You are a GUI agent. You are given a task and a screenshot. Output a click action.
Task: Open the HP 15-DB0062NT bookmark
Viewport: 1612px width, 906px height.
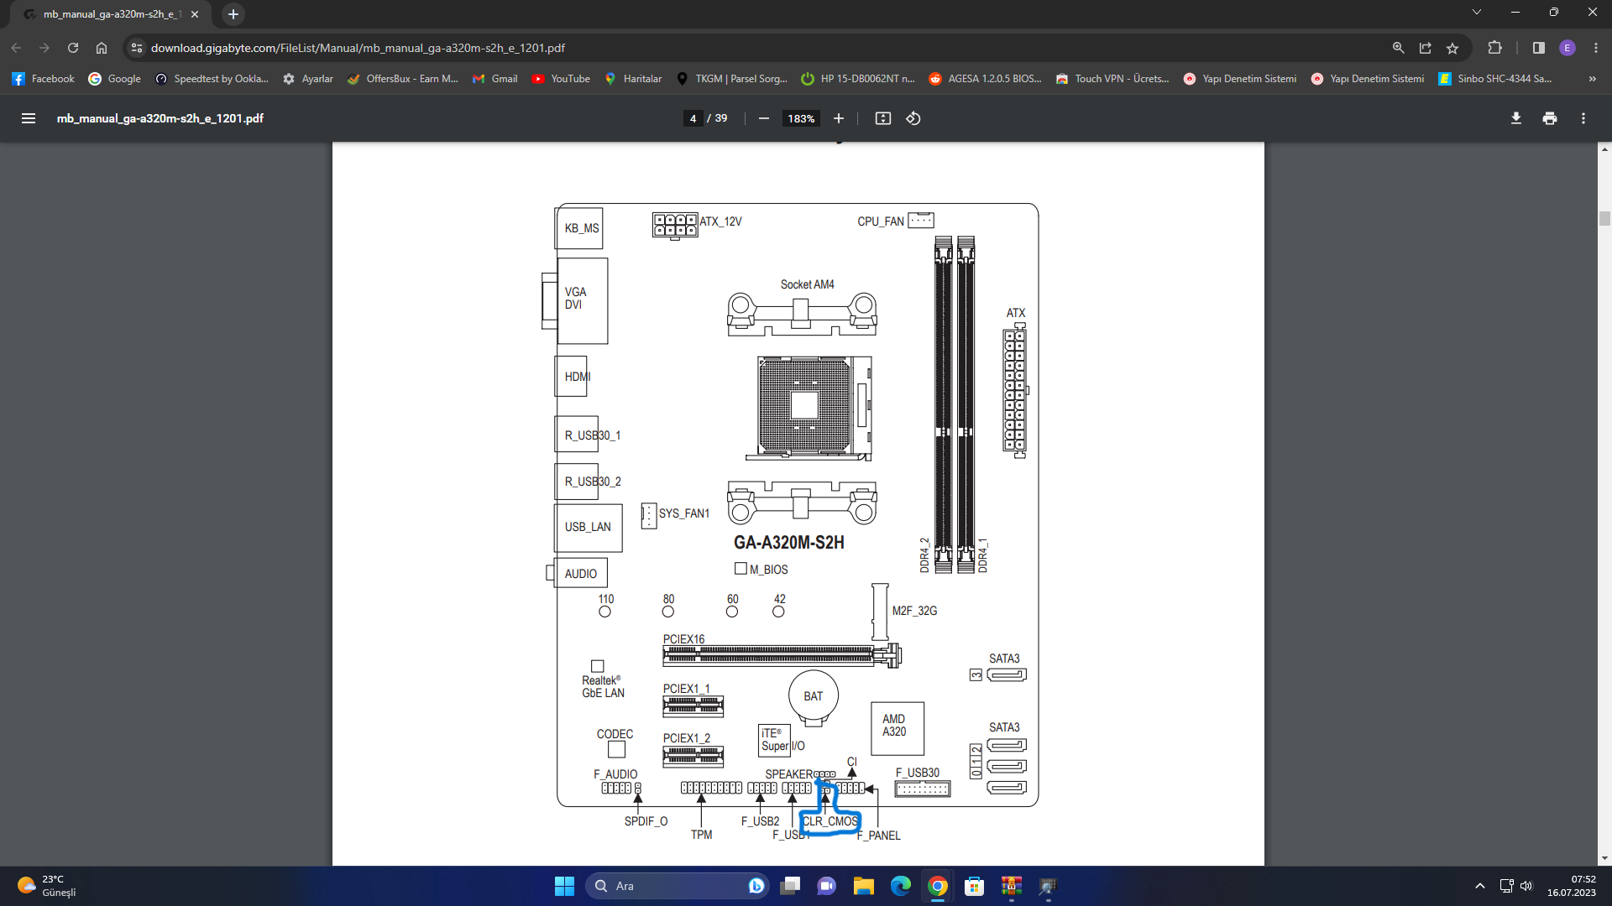tap(859, 79)
